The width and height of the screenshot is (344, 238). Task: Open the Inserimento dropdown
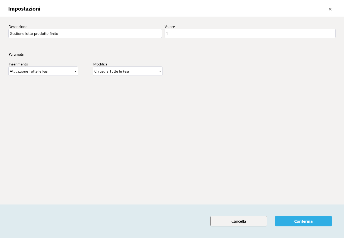(43, 71)
